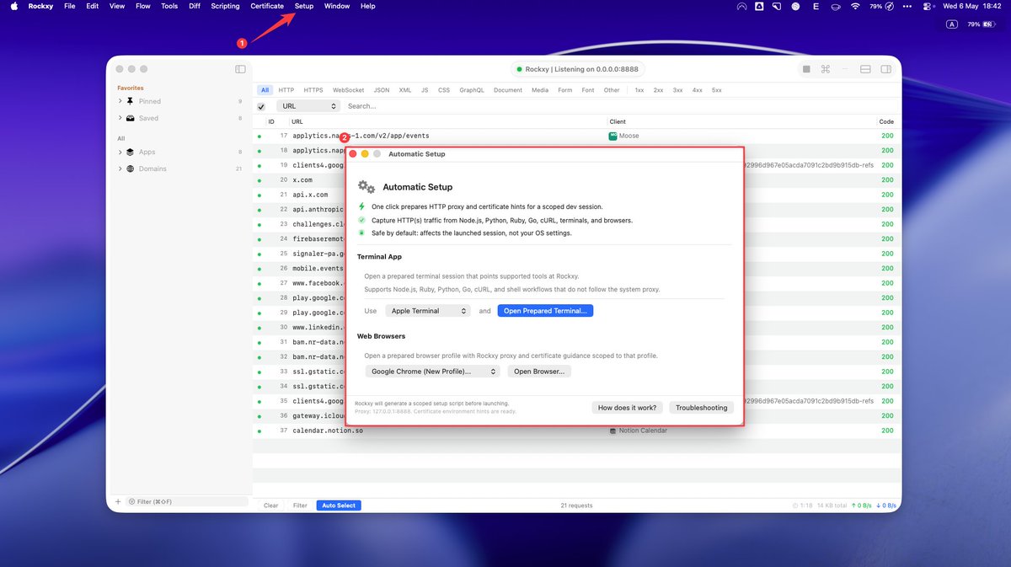
Task: Select the JSON filter tab
Action: (382, 90)
